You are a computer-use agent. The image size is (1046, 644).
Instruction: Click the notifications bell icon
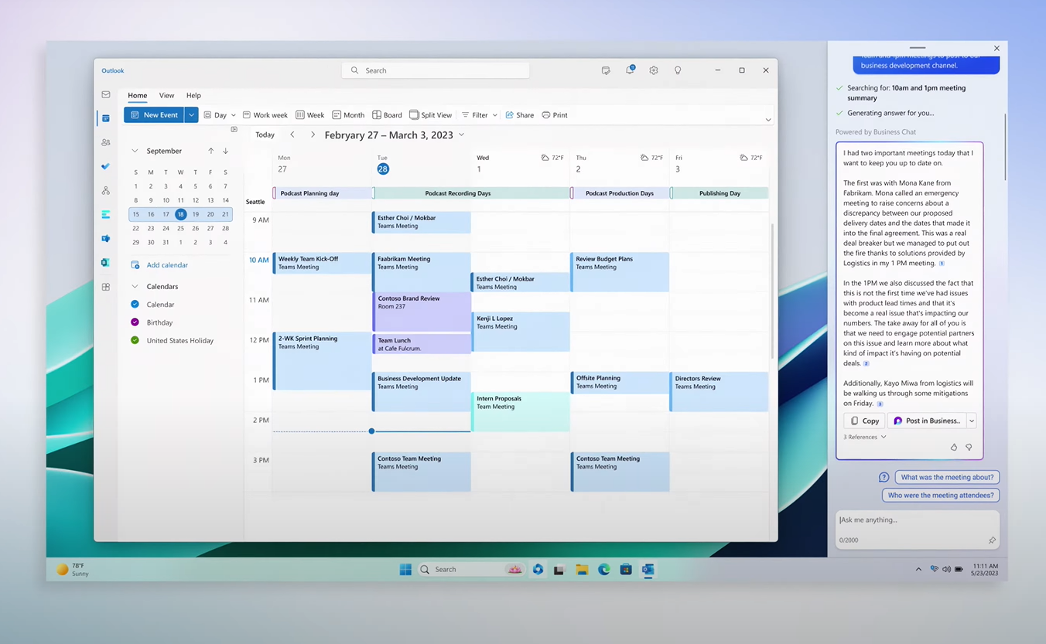tap(630, 70)
